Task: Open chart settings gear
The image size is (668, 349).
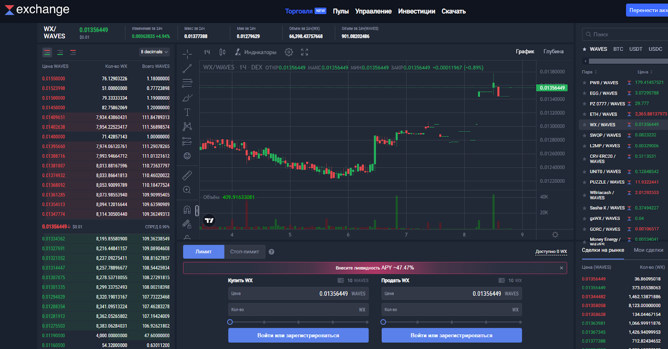Action: (289, 52)
